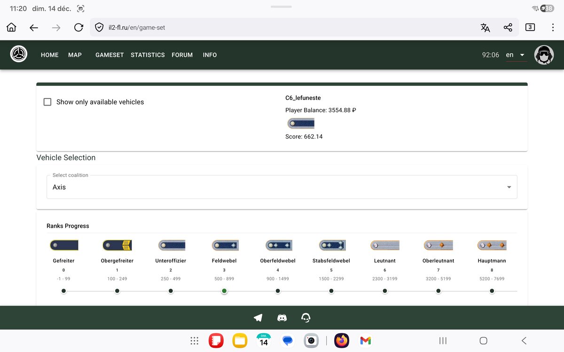
Task: Open the browser three-dot menu
Action: (553, 27)
